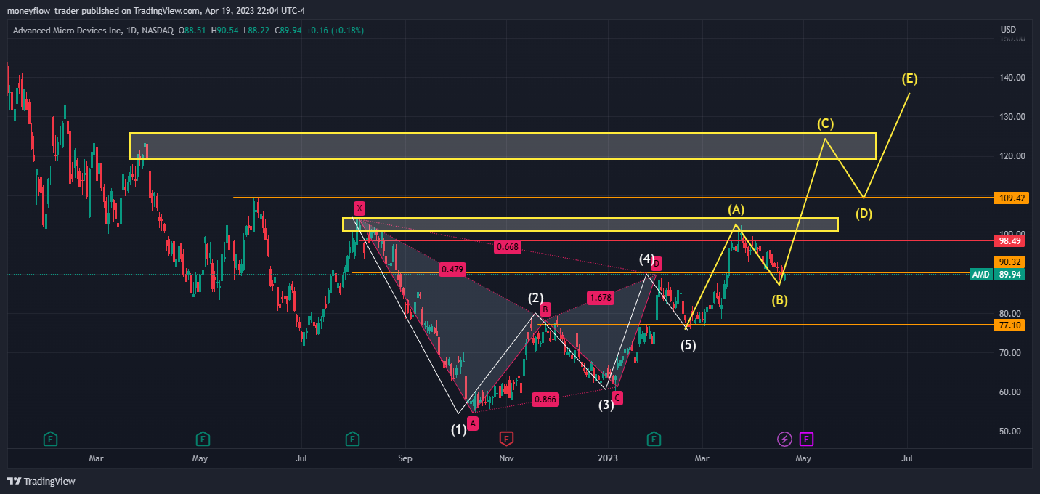Click the 120.00 price axis label
1040x494 pixels.
pyautogui.click(x=1011, y=156)
